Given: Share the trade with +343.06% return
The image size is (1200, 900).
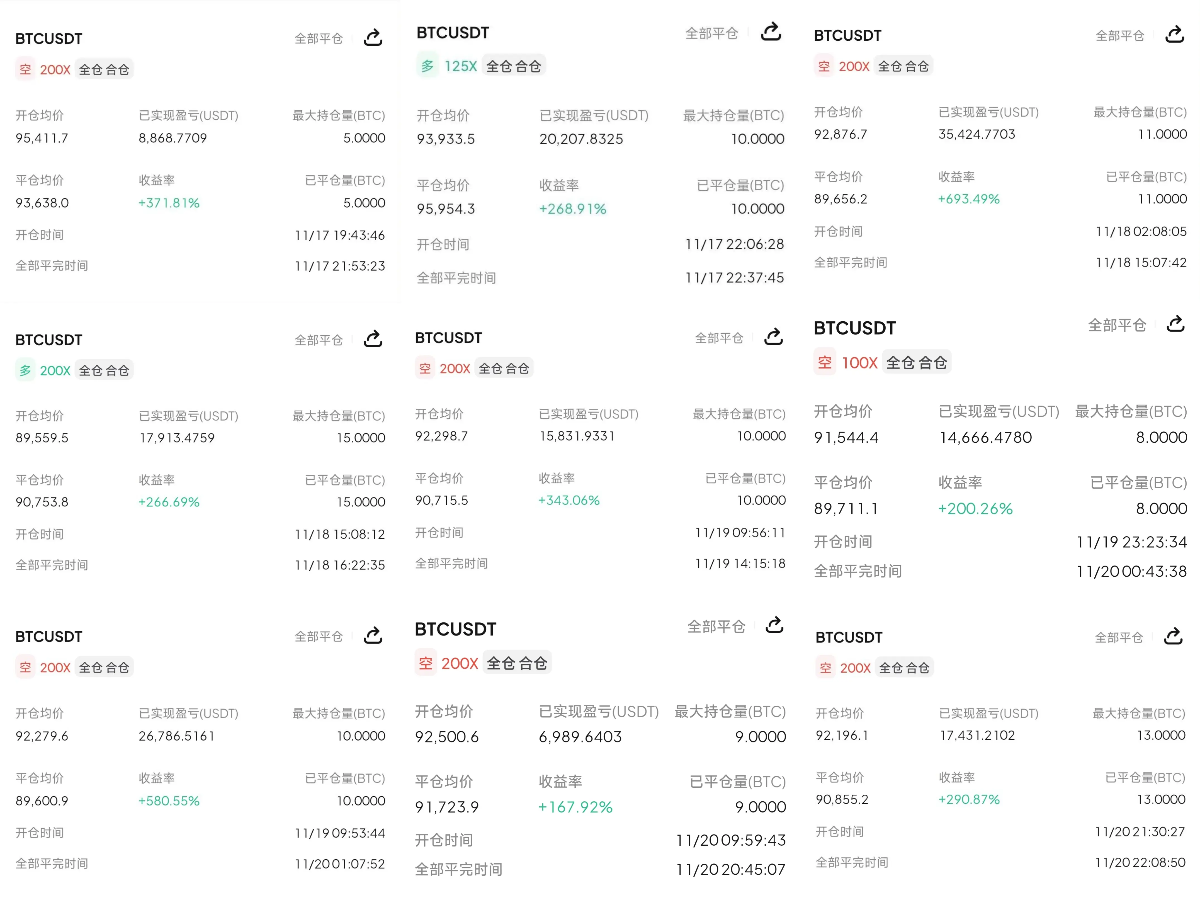Looking at the screenshot, I should 773,337.
